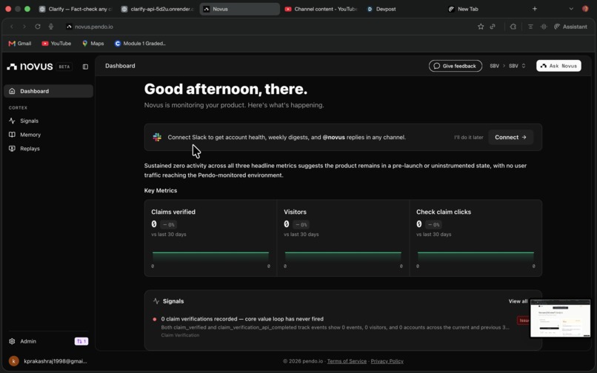Expand the tab list chevron
The width and height of the screenshot is (597, 373).
pos(571,9)
